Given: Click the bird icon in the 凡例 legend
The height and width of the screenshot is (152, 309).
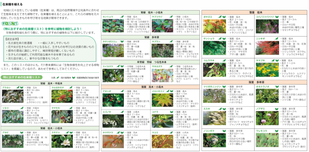Looking at the screenshot, I should tap(58, 78).
